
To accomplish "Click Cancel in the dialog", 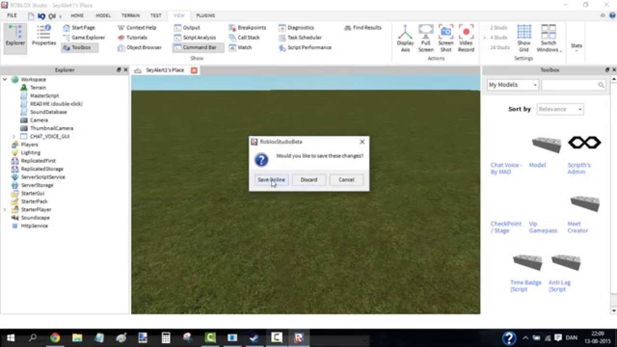I will click(x=346, y=180).
